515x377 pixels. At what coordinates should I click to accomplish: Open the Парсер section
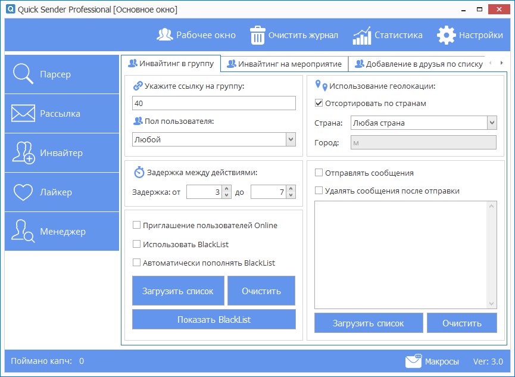(x=62, y=74)
